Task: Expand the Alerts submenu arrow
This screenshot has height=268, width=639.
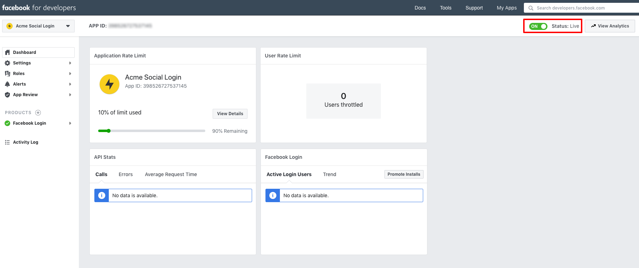Action: [x=70, y=84]
